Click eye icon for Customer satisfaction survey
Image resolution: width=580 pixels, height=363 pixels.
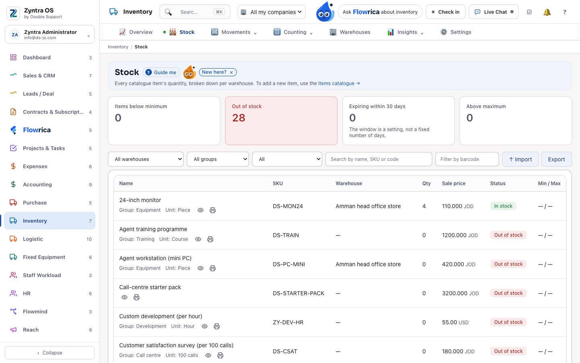[208, 355]
